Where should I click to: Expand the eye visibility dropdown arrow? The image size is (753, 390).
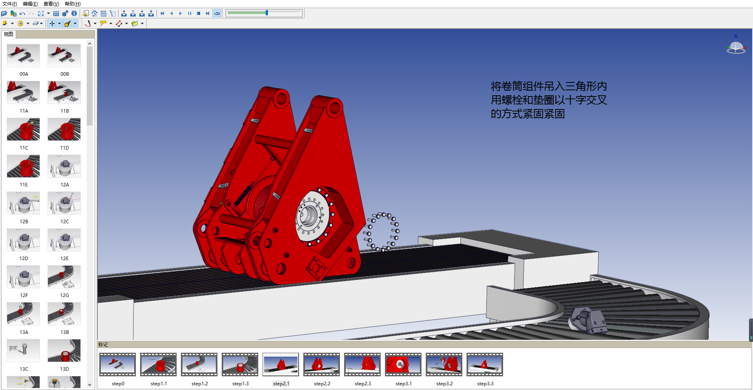pyautogui.click(x=28, y=24)
